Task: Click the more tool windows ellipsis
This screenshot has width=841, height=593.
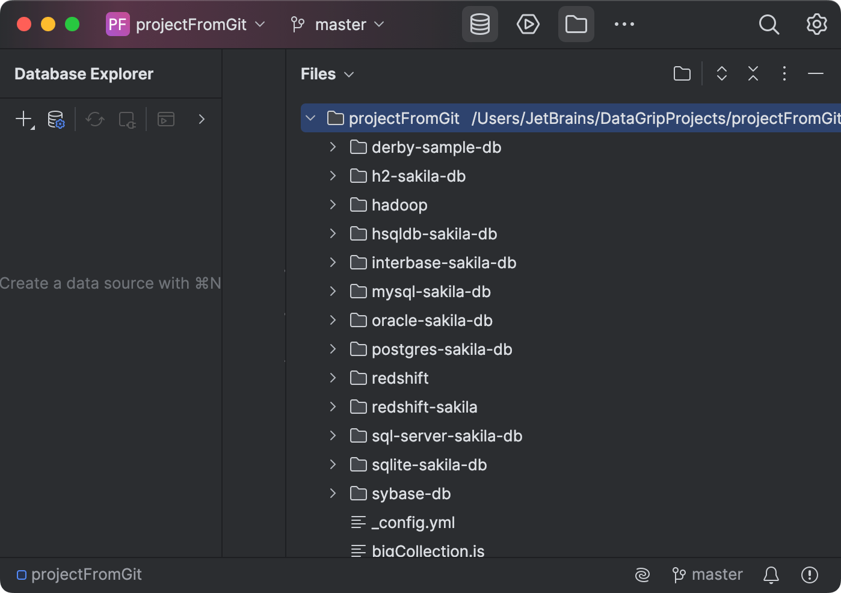Action: [624, 25]
